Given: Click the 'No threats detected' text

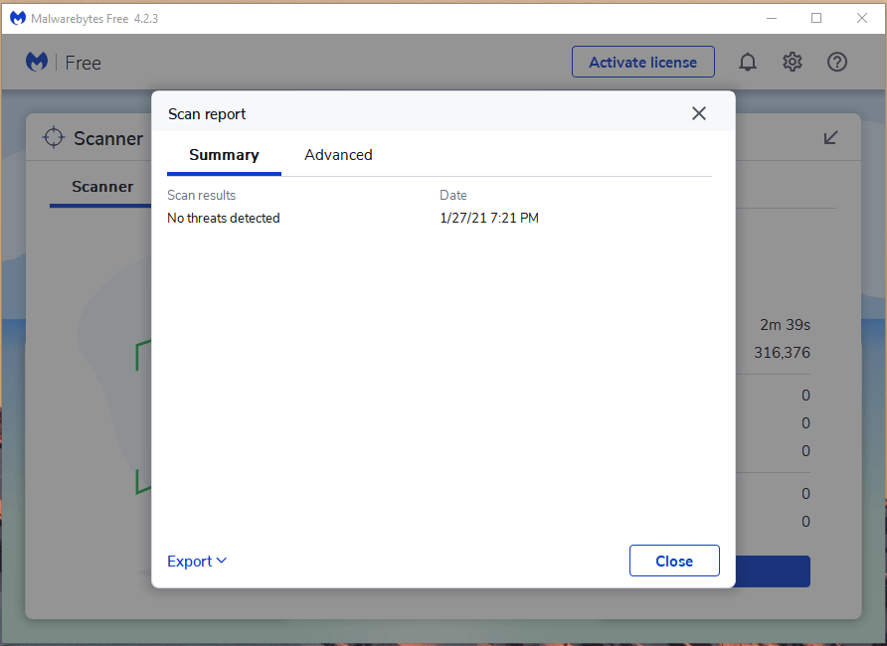Looking at the screenshot, I should tap(224, 219).
